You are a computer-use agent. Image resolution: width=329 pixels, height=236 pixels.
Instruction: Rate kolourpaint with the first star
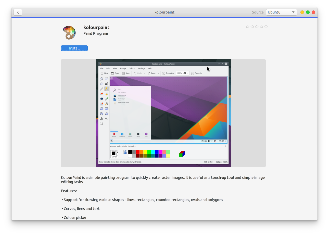(248, 27)
